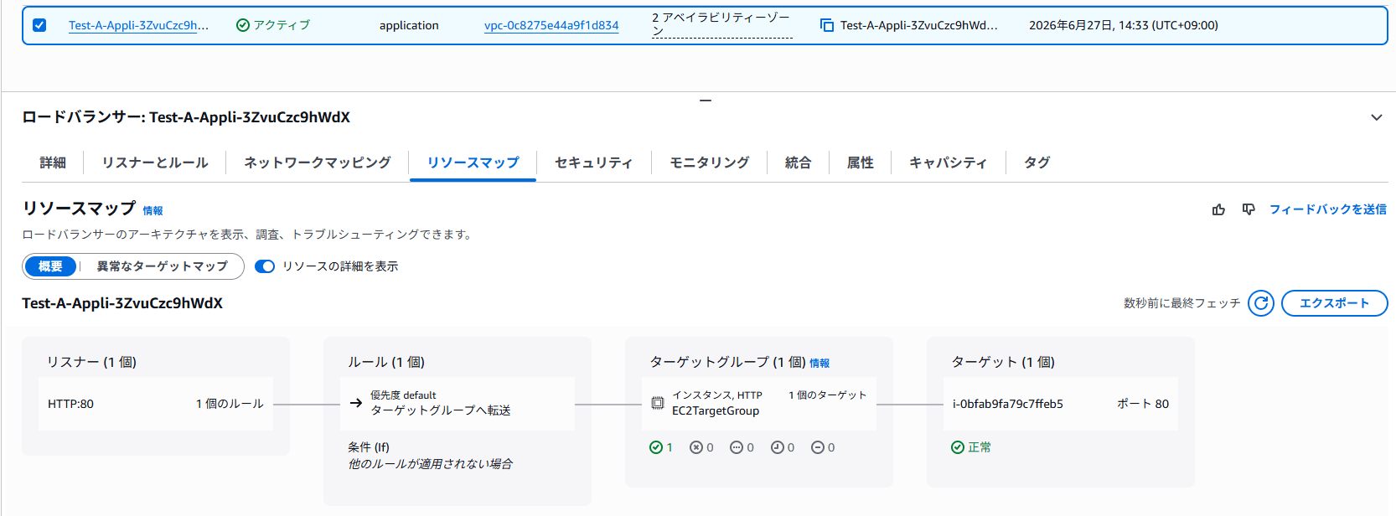Click フィードバックを送信 link
Image resolution: width=1396 pixels, height=516 pixels.
pyautogui.click(x=1327, y=209)
